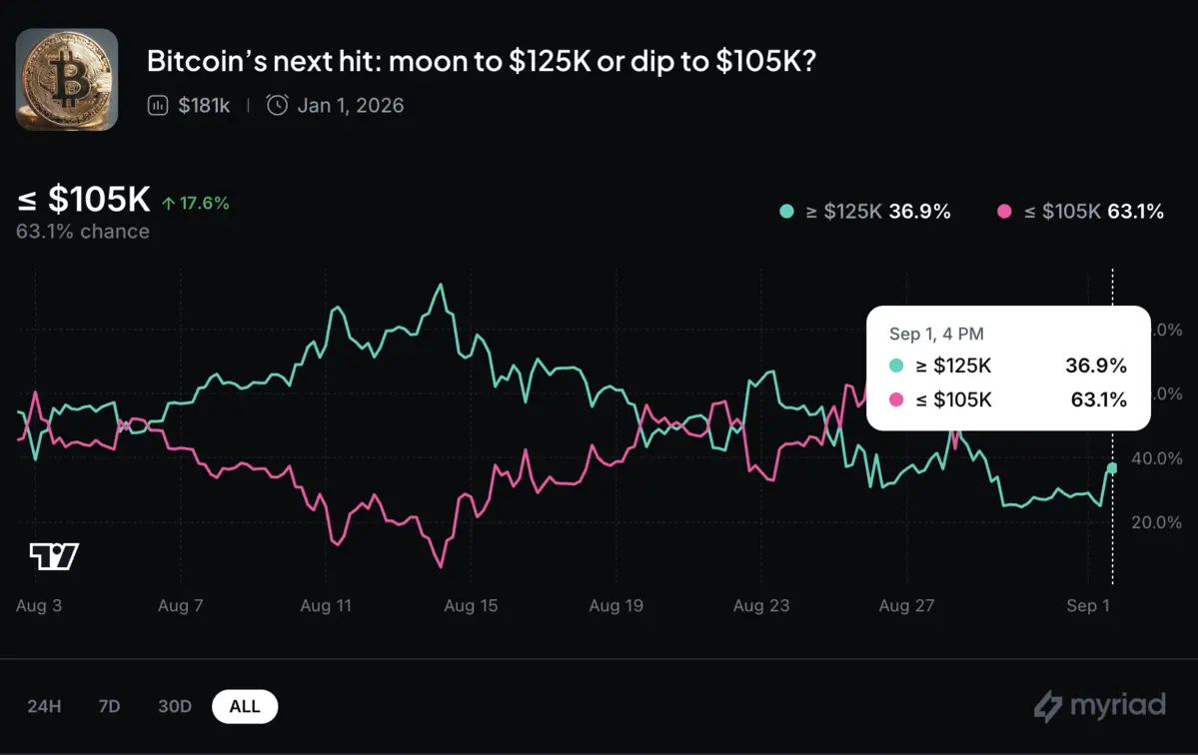Viewport: 1198px width, 755px height.
Task: Select the 24H time range tab
Action: point(44,707)
